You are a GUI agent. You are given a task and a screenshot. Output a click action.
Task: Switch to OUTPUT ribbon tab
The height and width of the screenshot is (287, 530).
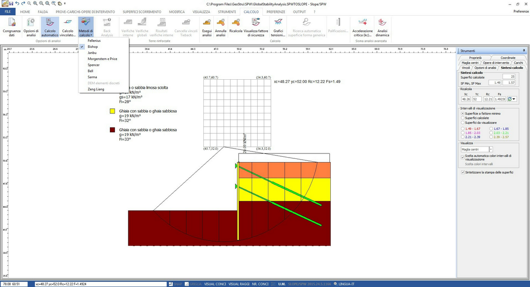(x=299, y=12)
